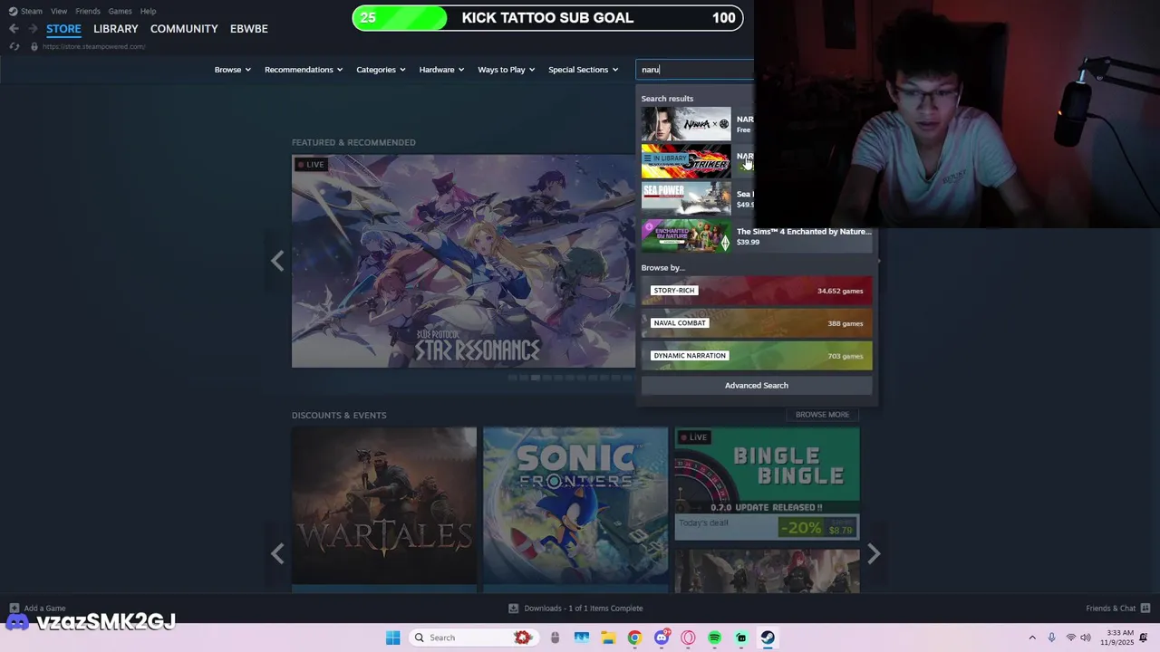
Task: Open the Bingle Bingle deal tile
Action: [x=767, y=484]
